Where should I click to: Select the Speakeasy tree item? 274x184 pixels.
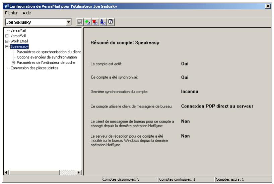click(19, 46)
